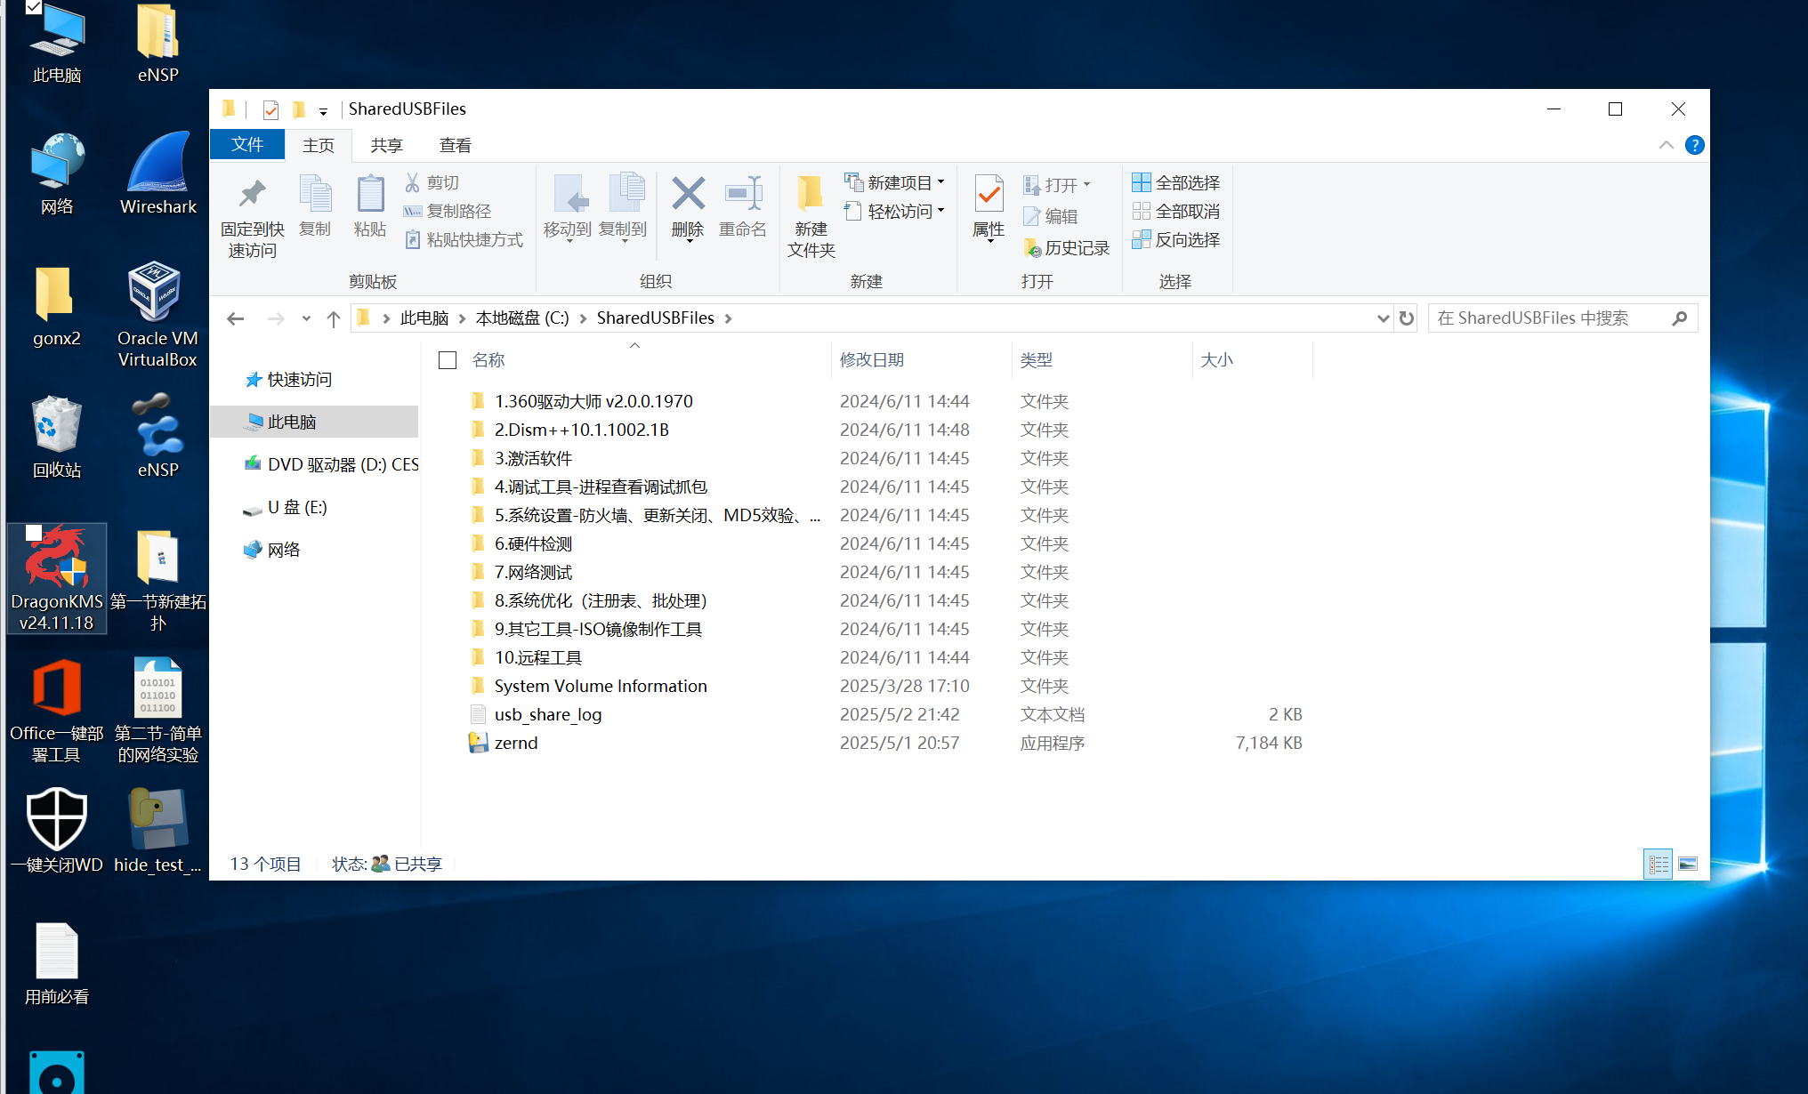This screenshot has height=1094, width=1808.
Task: Switch to the View (查看) tab
Action: click(455, 145)
